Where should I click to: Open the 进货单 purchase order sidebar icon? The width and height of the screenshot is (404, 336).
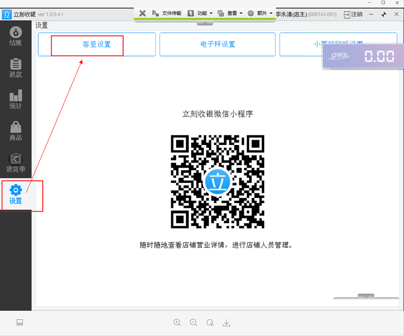pyautogui.click(x=16, y=162)
